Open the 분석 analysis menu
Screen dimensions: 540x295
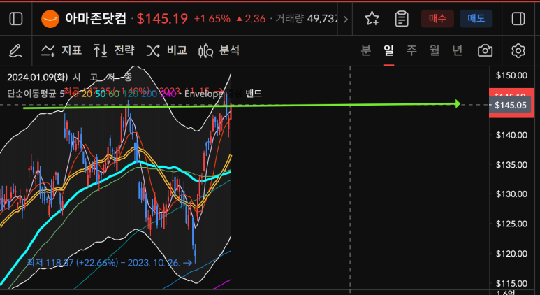coord(219,50)
